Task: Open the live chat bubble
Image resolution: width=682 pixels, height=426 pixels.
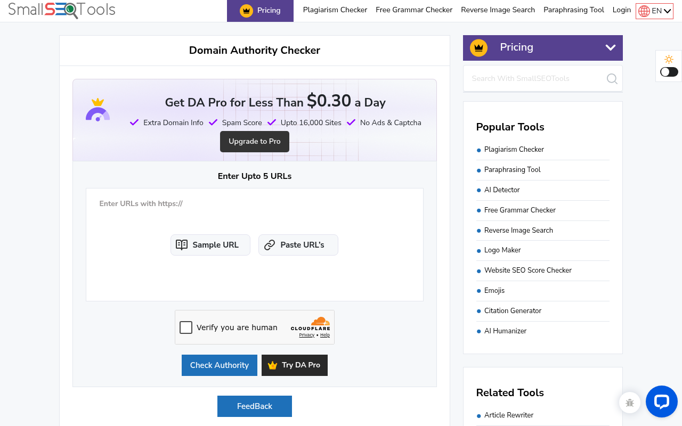Action: point(662,402)
